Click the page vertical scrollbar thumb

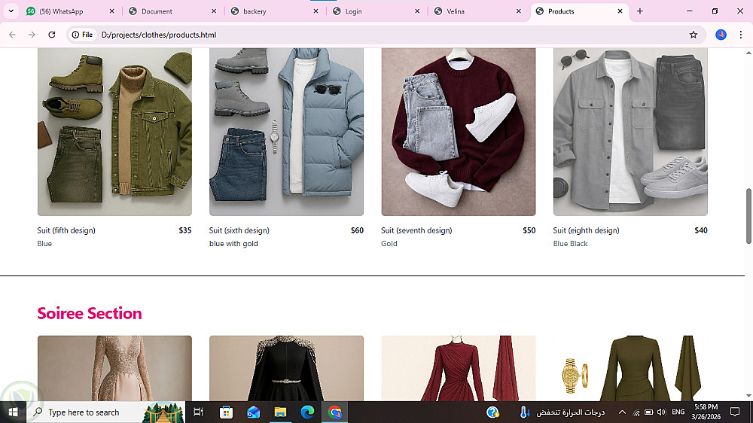click(x=748, y=216)
